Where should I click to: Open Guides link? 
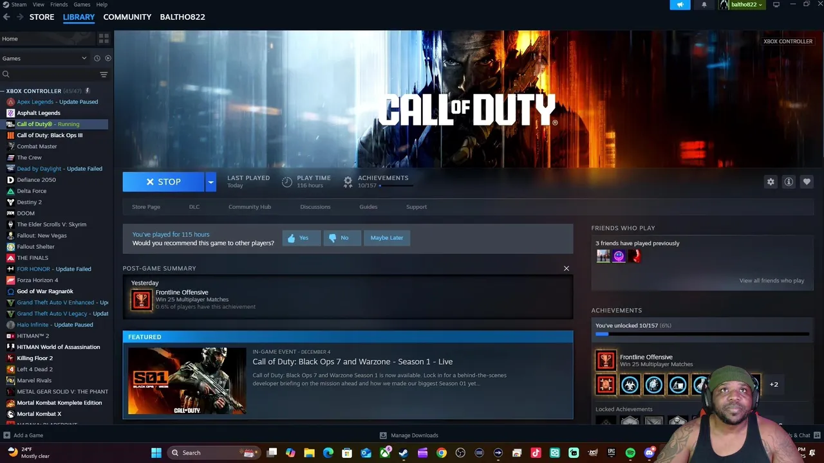[368, 207]
